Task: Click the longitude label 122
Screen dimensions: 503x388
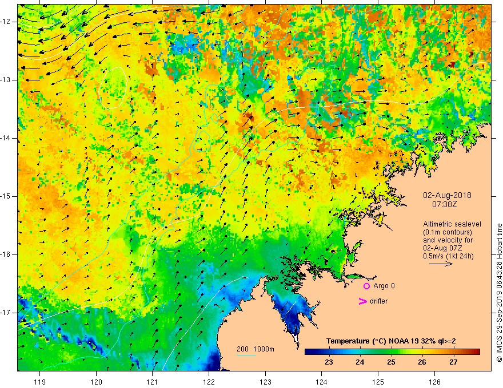Action: pyautogui.click(x=209, y=382)
